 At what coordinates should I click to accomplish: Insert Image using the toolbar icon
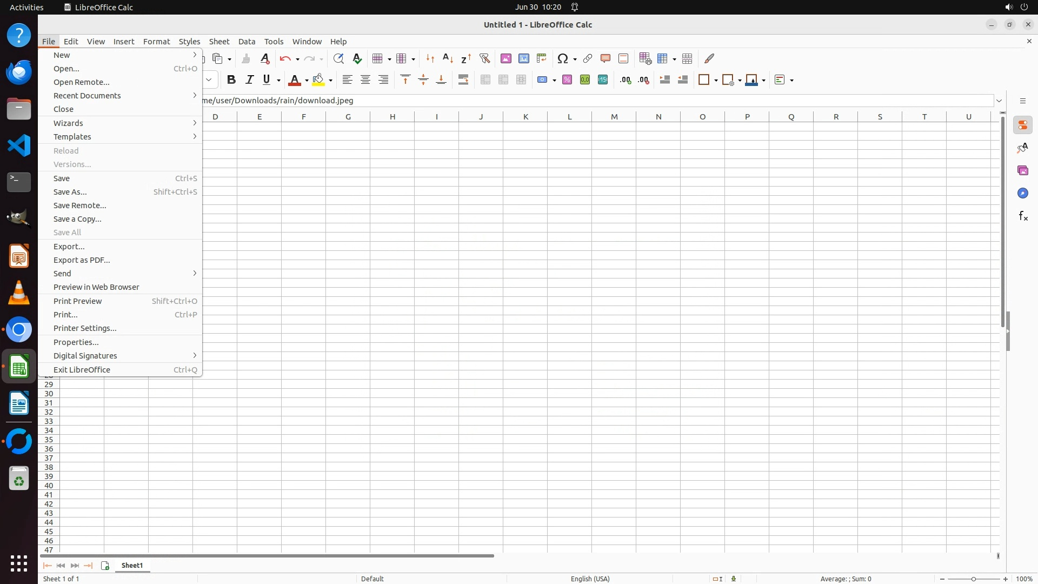coord(506,58)
